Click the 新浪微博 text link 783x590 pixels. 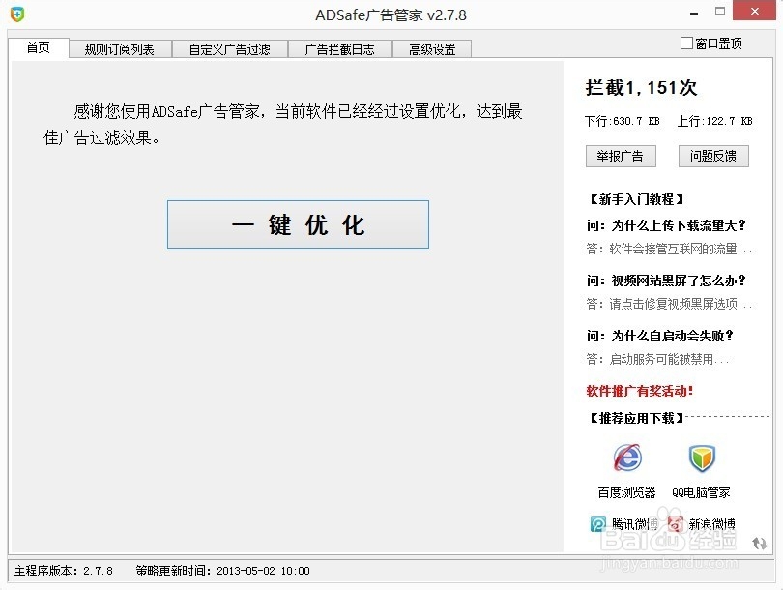tap(712, 524)
